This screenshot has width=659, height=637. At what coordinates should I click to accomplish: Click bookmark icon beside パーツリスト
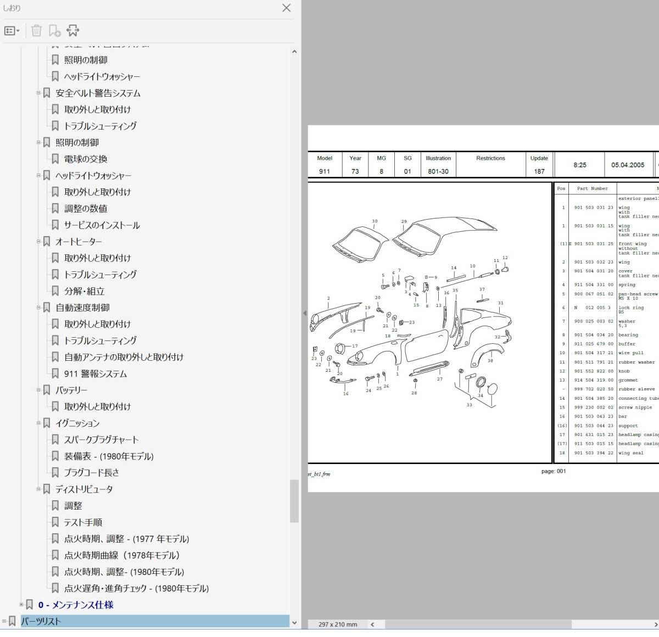12,621
